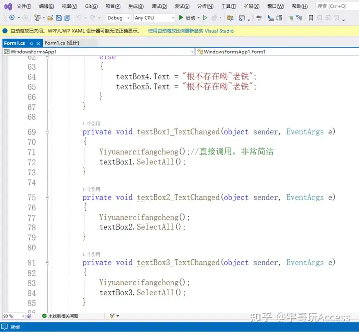
Task: Open the 帮助(H) menu
Action: point(300,6)
